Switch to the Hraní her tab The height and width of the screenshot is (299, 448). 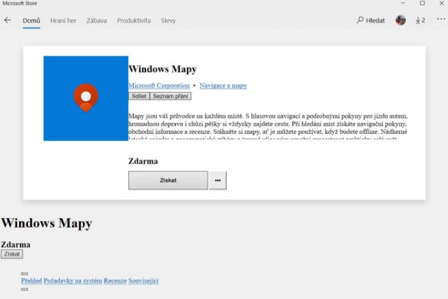63,20
